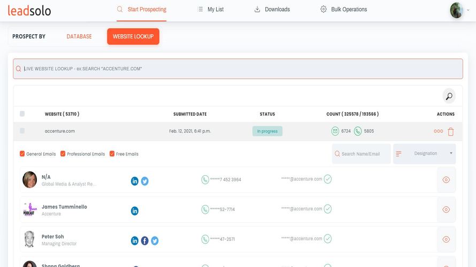
Task: Click the Feb. 12, 2021 submitted date
Action: (x=190, y=131)
